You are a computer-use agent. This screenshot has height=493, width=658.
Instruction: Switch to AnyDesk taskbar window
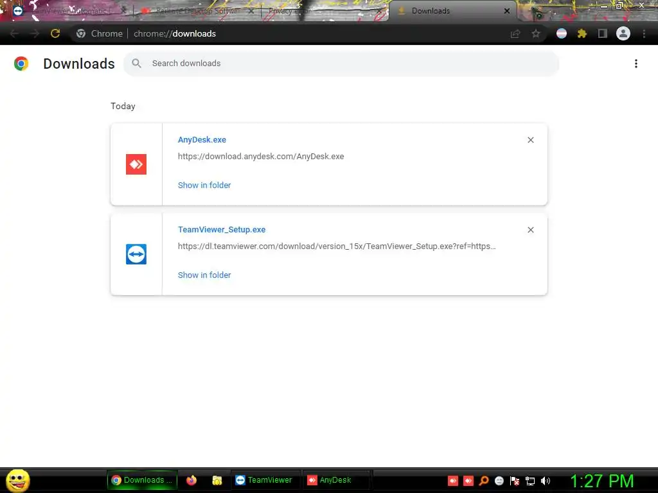pyautogui.click(x=335, y=480)
